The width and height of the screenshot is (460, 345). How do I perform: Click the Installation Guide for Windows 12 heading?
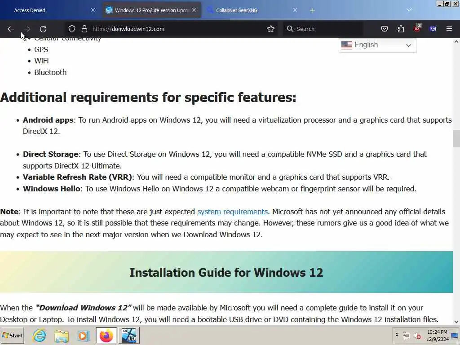pyautogui.click(x=226, y=273)
